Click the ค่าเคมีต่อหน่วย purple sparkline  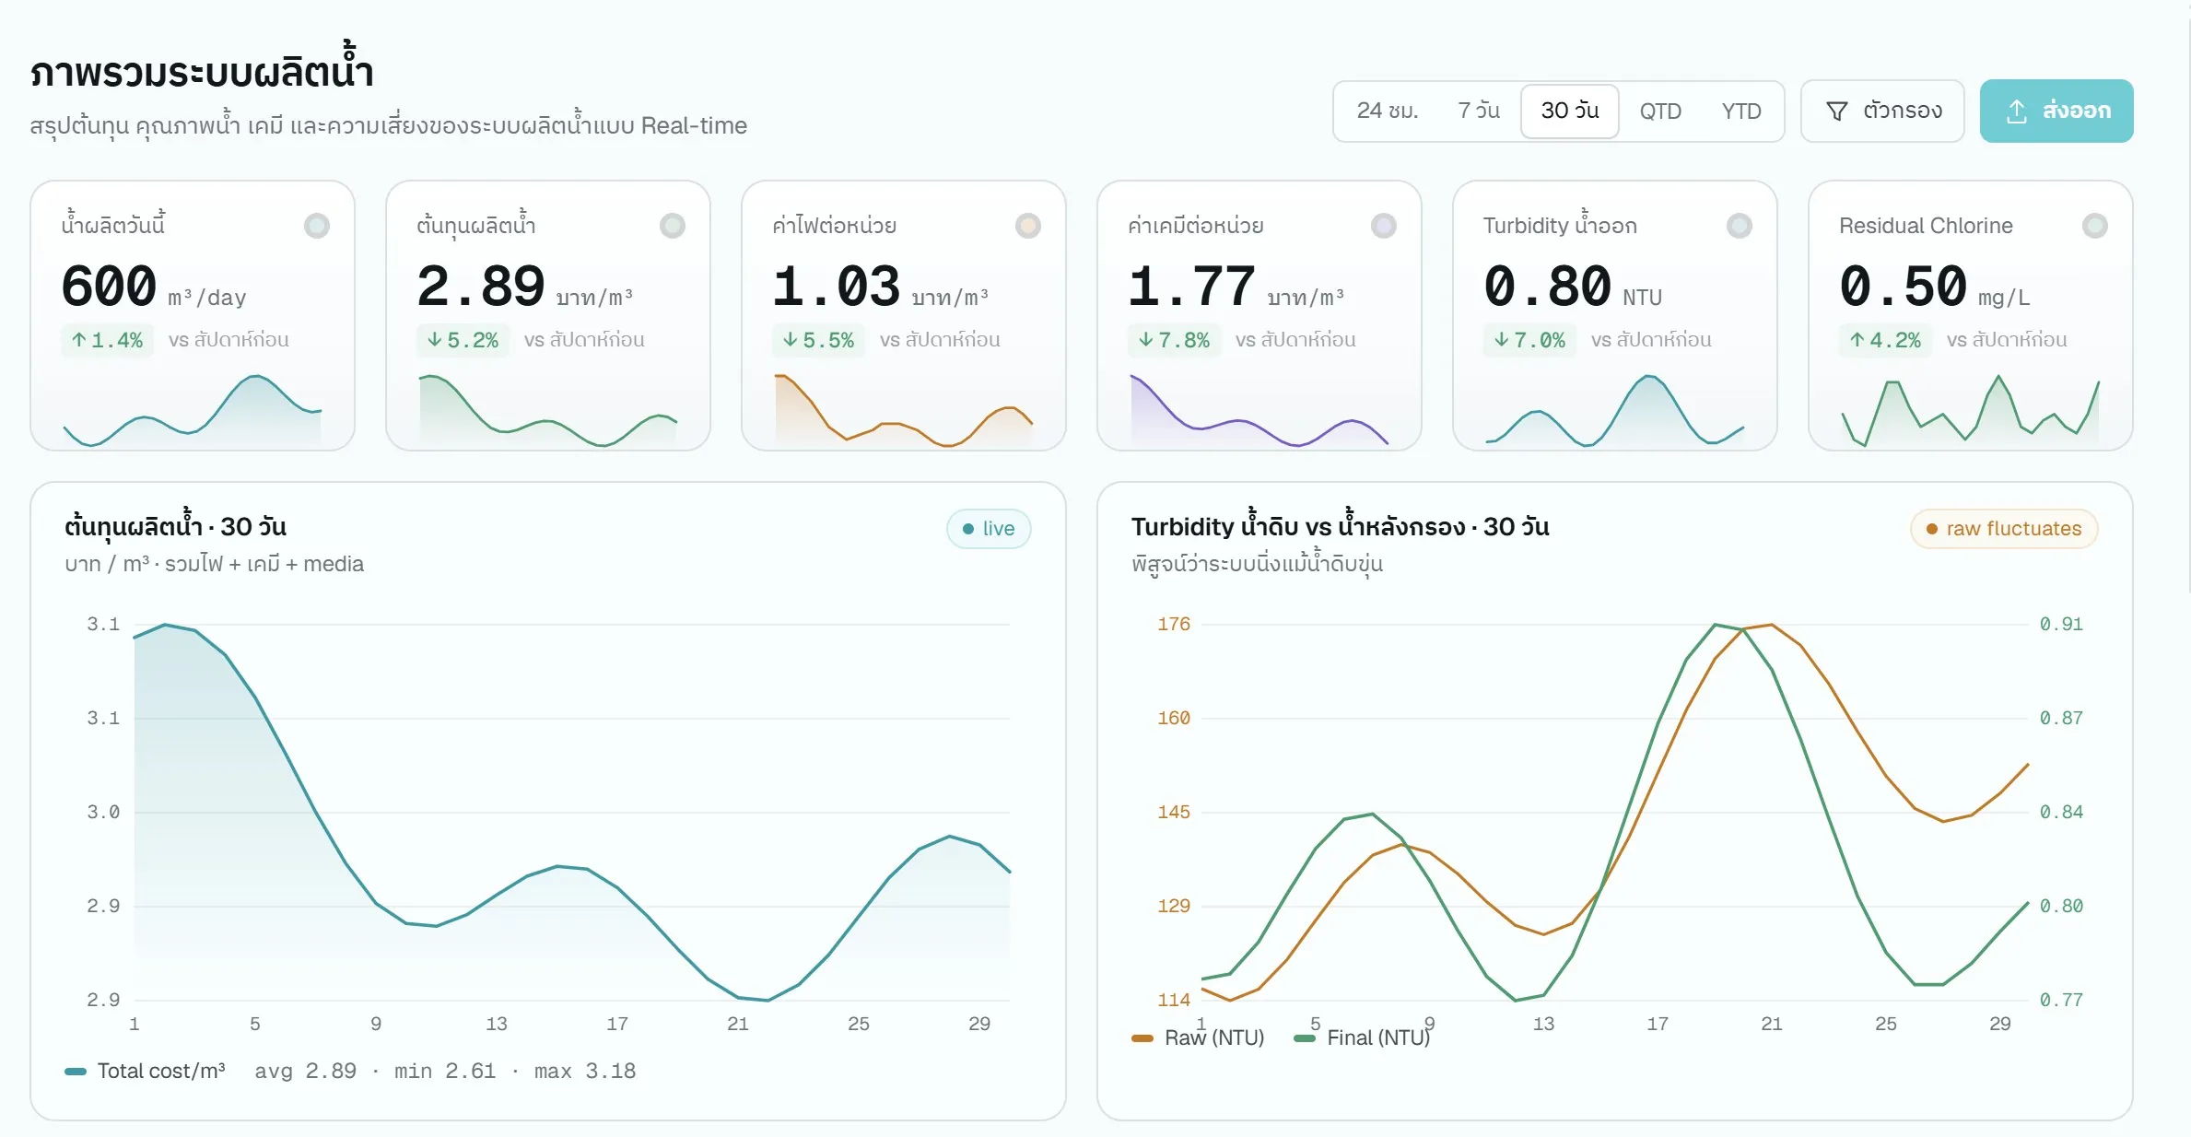pyautogui.click(x=1260, y=410)
